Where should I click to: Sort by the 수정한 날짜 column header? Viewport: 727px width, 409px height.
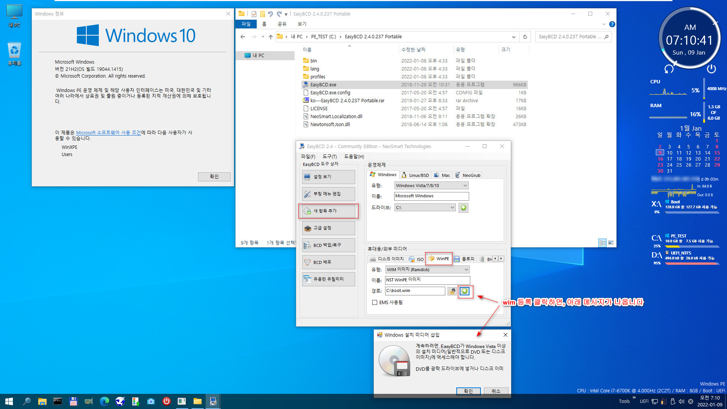point(426,50)
